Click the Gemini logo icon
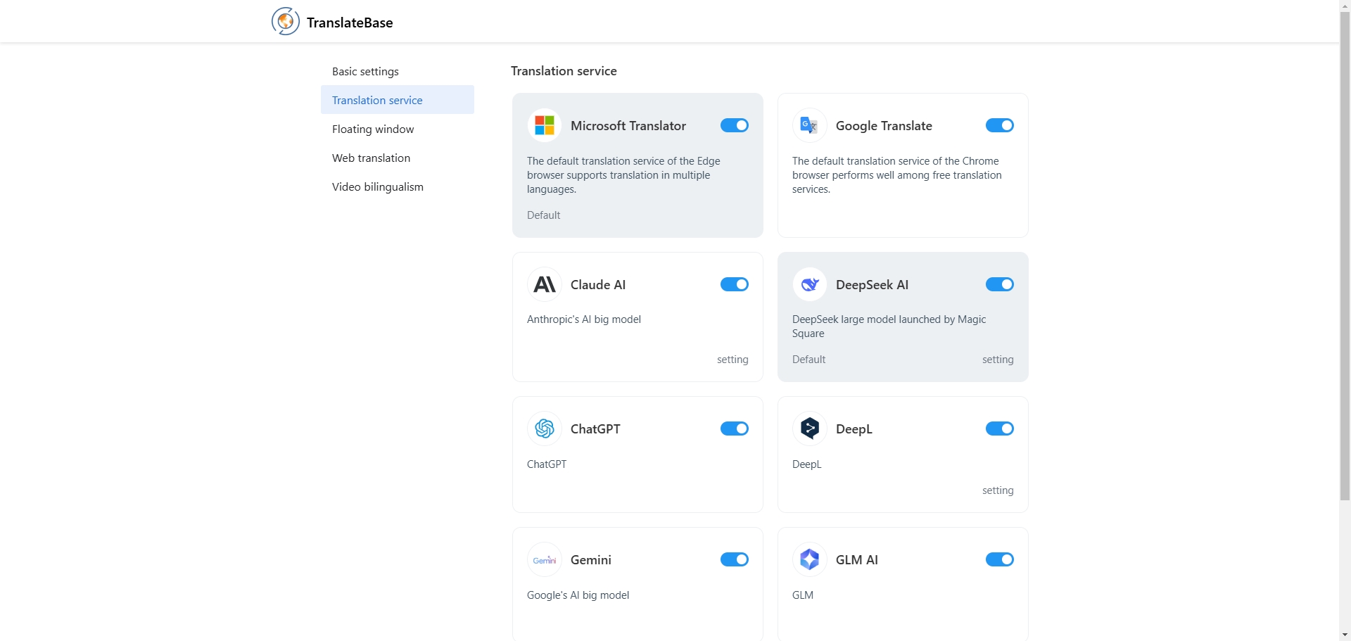This screenshot has width=1351, height=641. [545, 559]
